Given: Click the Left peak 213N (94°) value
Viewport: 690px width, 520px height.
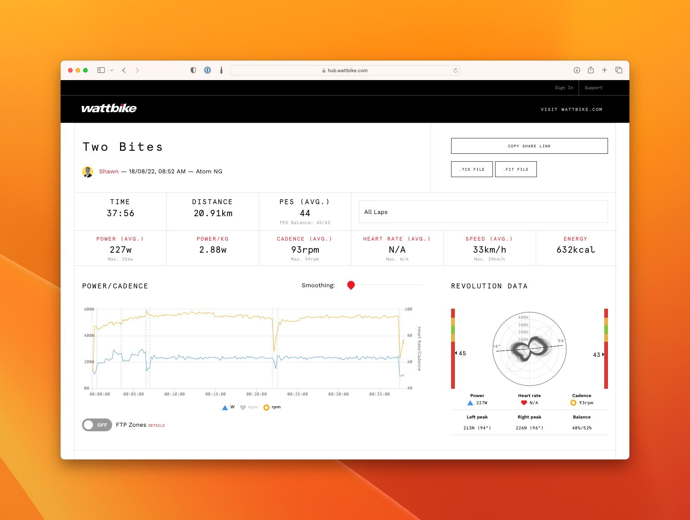Looking at the screenshot, I should pos(477,428).
